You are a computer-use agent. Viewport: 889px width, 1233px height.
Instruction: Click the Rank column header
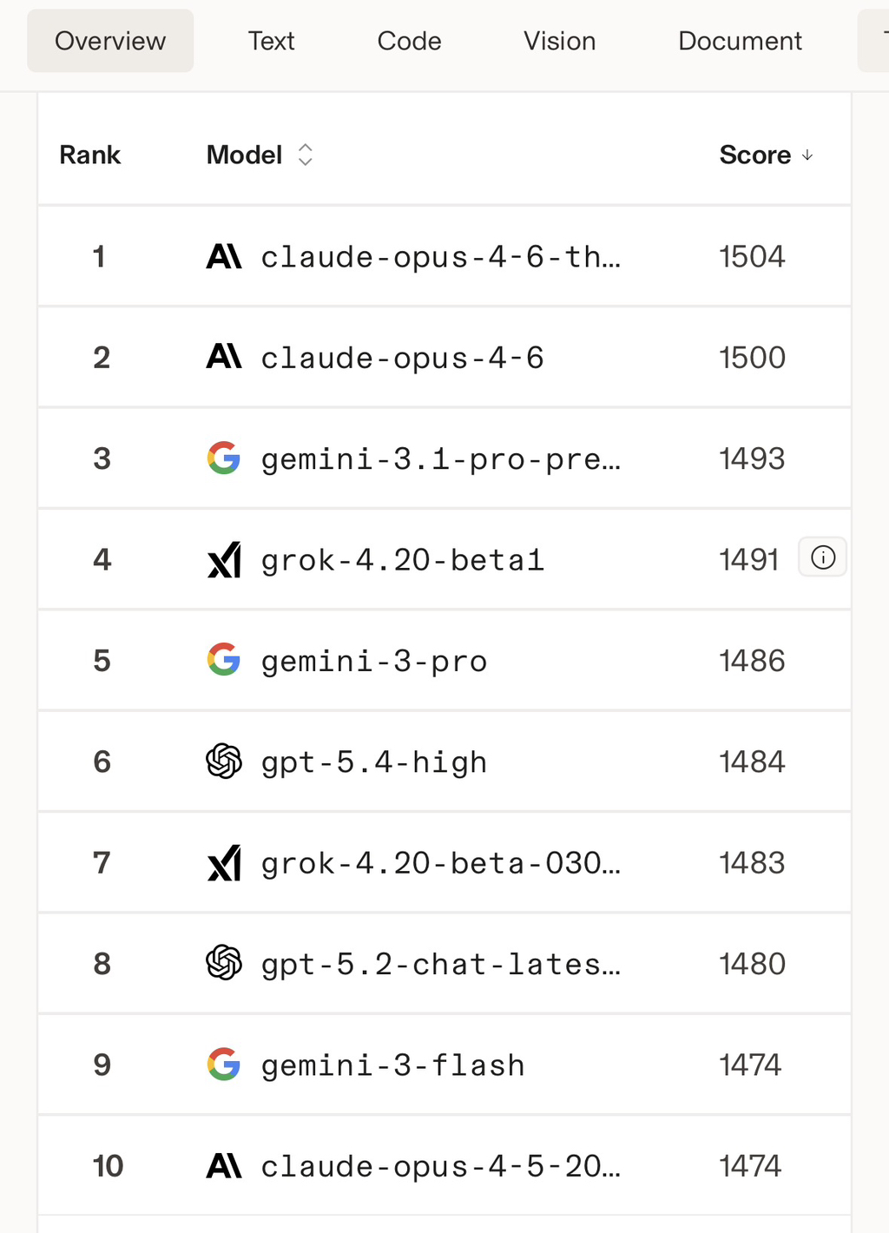point(89,155)
